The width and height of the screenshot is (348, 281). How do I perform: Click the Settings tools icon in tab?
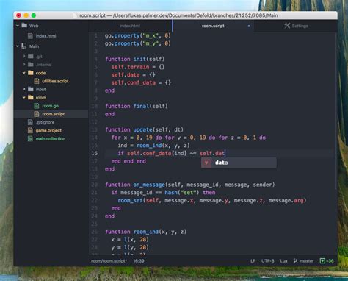[x=287, y=26]
